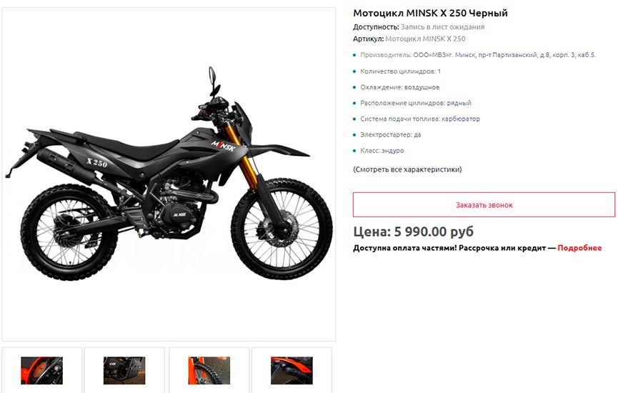Click the price "5 990.00 руб"
This screenshot has width=643, height=393.
pyautogui.click(x=434, y=232)
